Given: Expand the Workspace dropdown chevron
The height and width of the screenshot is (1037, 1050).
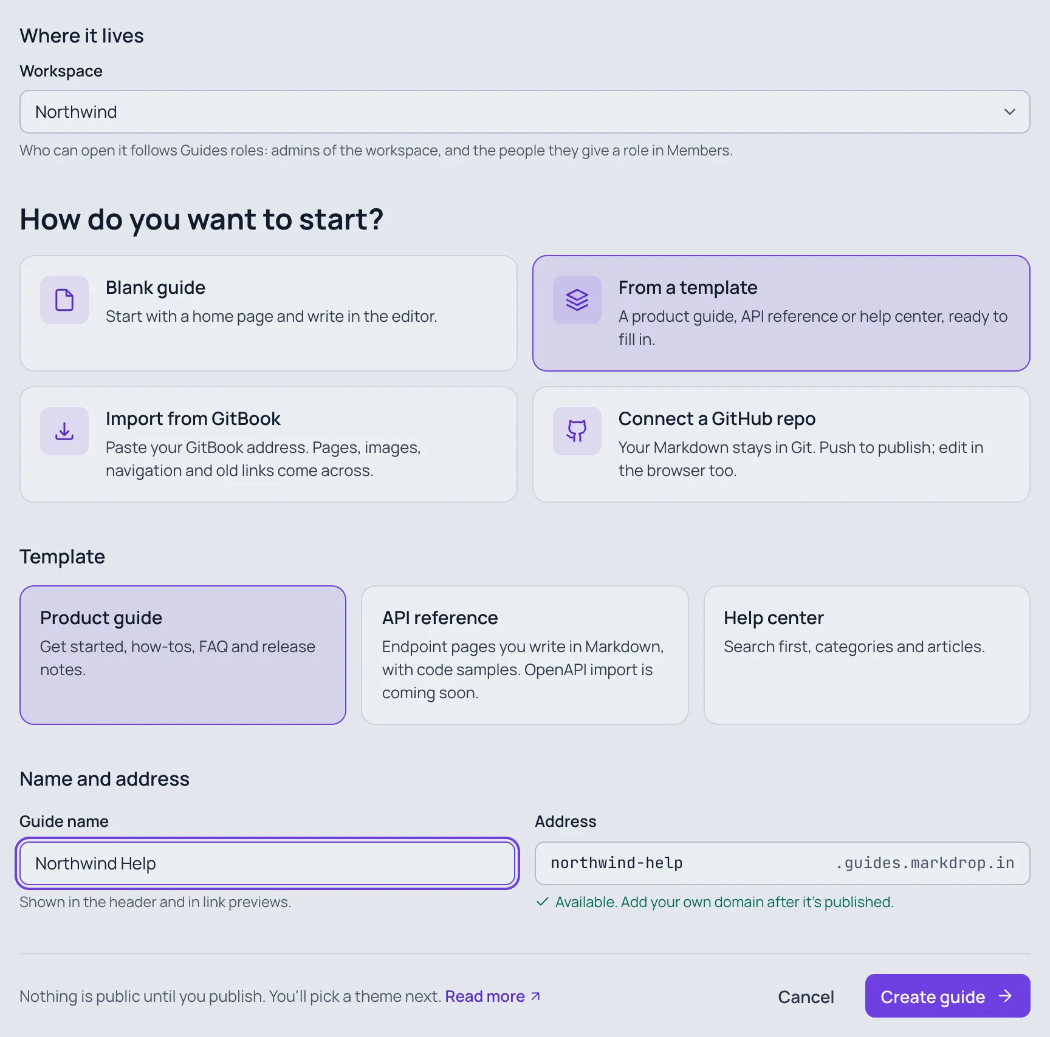Looking at the screenshot, I should click(1010, 112).
